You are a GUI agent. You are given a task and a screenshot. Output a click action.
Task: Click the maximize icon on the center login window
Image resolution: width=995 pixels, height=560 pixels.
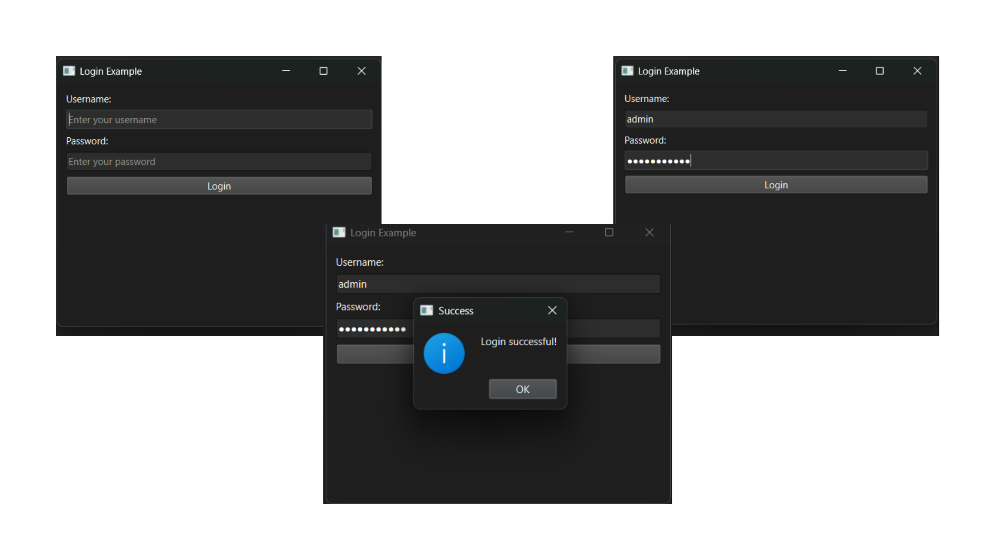point(609,232)
